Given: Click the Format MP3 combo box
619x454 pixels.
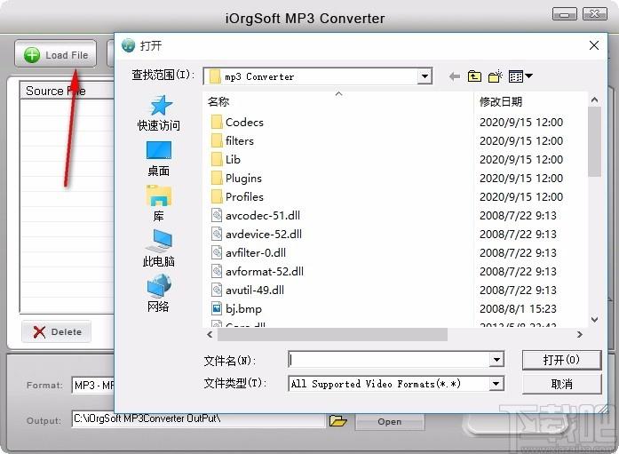Looking at the screenshot, I should point(93,385).
